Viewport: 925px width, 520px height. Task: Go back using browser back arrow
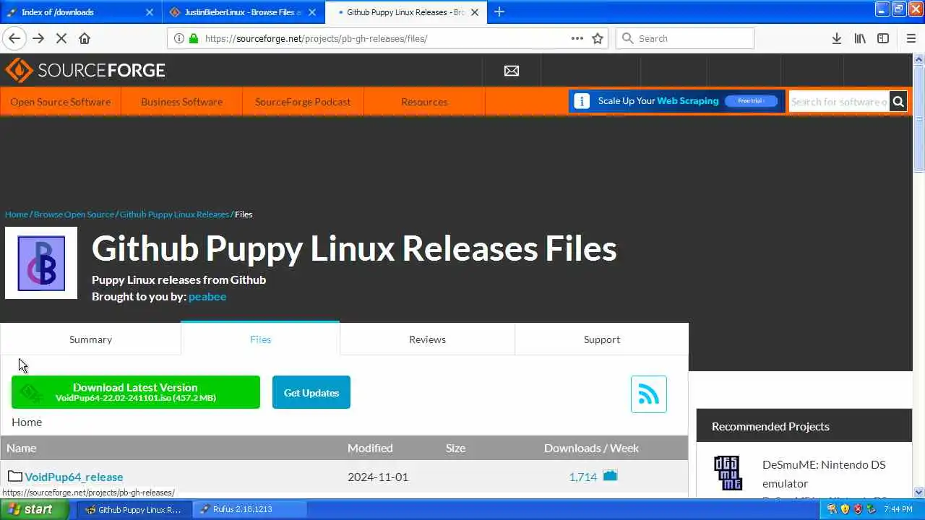click(14, 38)
